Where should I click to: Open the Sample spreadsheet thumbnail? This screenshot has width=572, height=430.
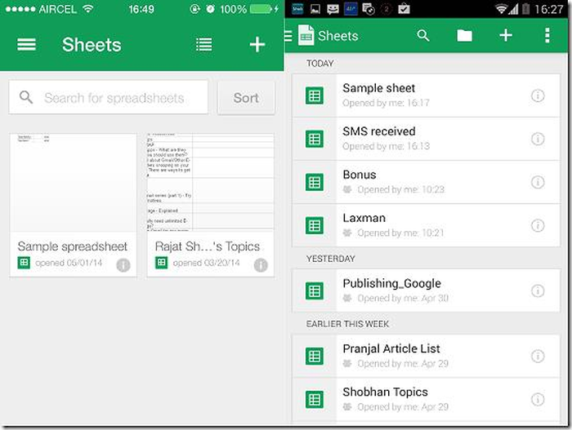[73, 184]
